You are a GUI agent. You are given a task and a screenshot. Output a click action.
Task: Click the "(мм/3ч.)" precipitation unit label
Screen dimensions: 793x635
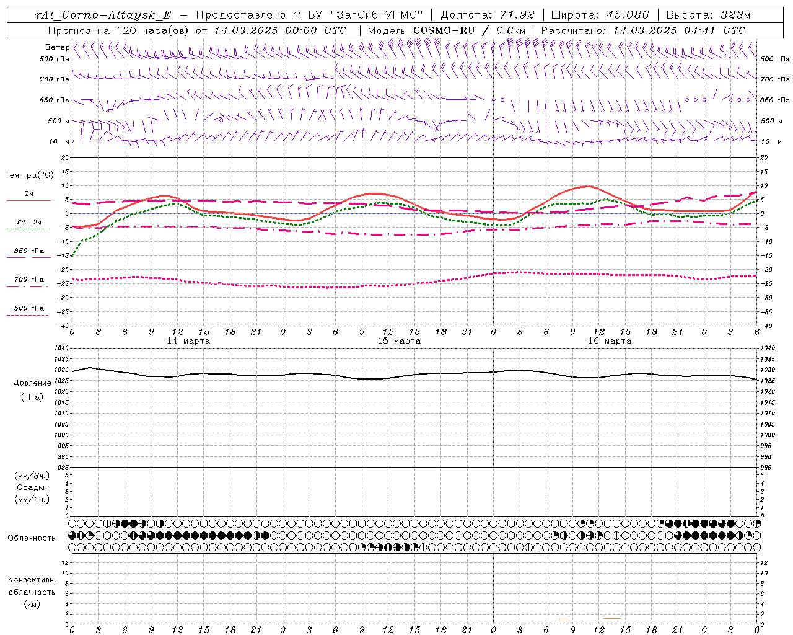[x=32, y=476]
